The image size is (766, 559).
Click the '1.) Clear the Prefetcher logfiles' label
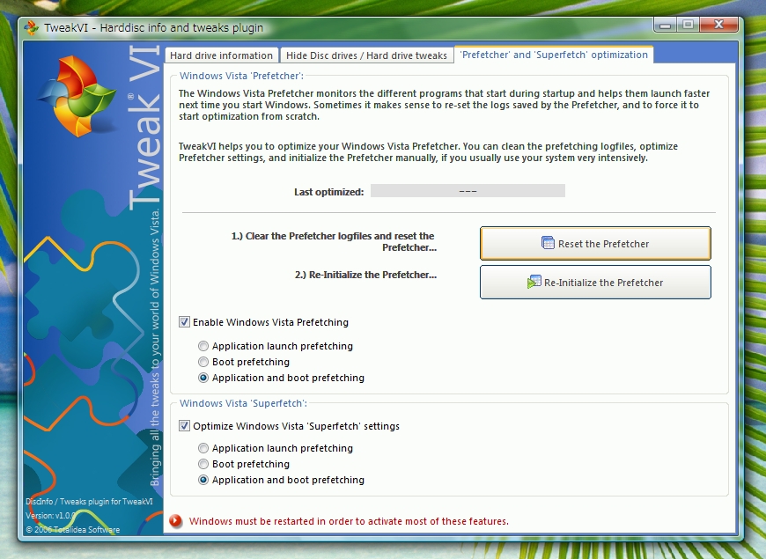coord(334,241)
